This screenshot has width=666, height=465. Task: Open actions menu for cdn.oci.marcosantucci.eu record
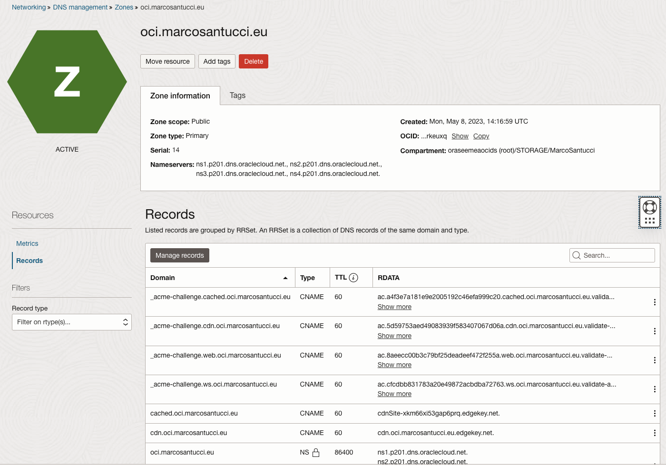655,433
